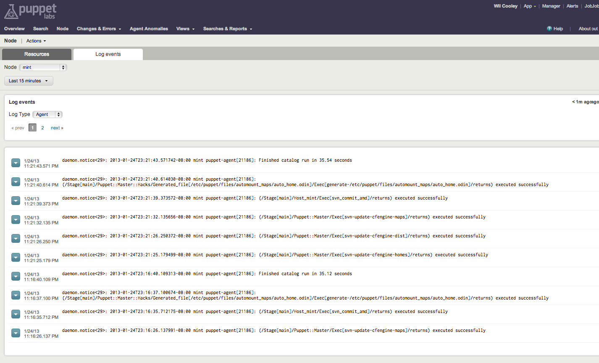Click 'Finished catalog run in 35.54 seconds' message
Viewport: 599px width, 363px height.
pos(305,160)
